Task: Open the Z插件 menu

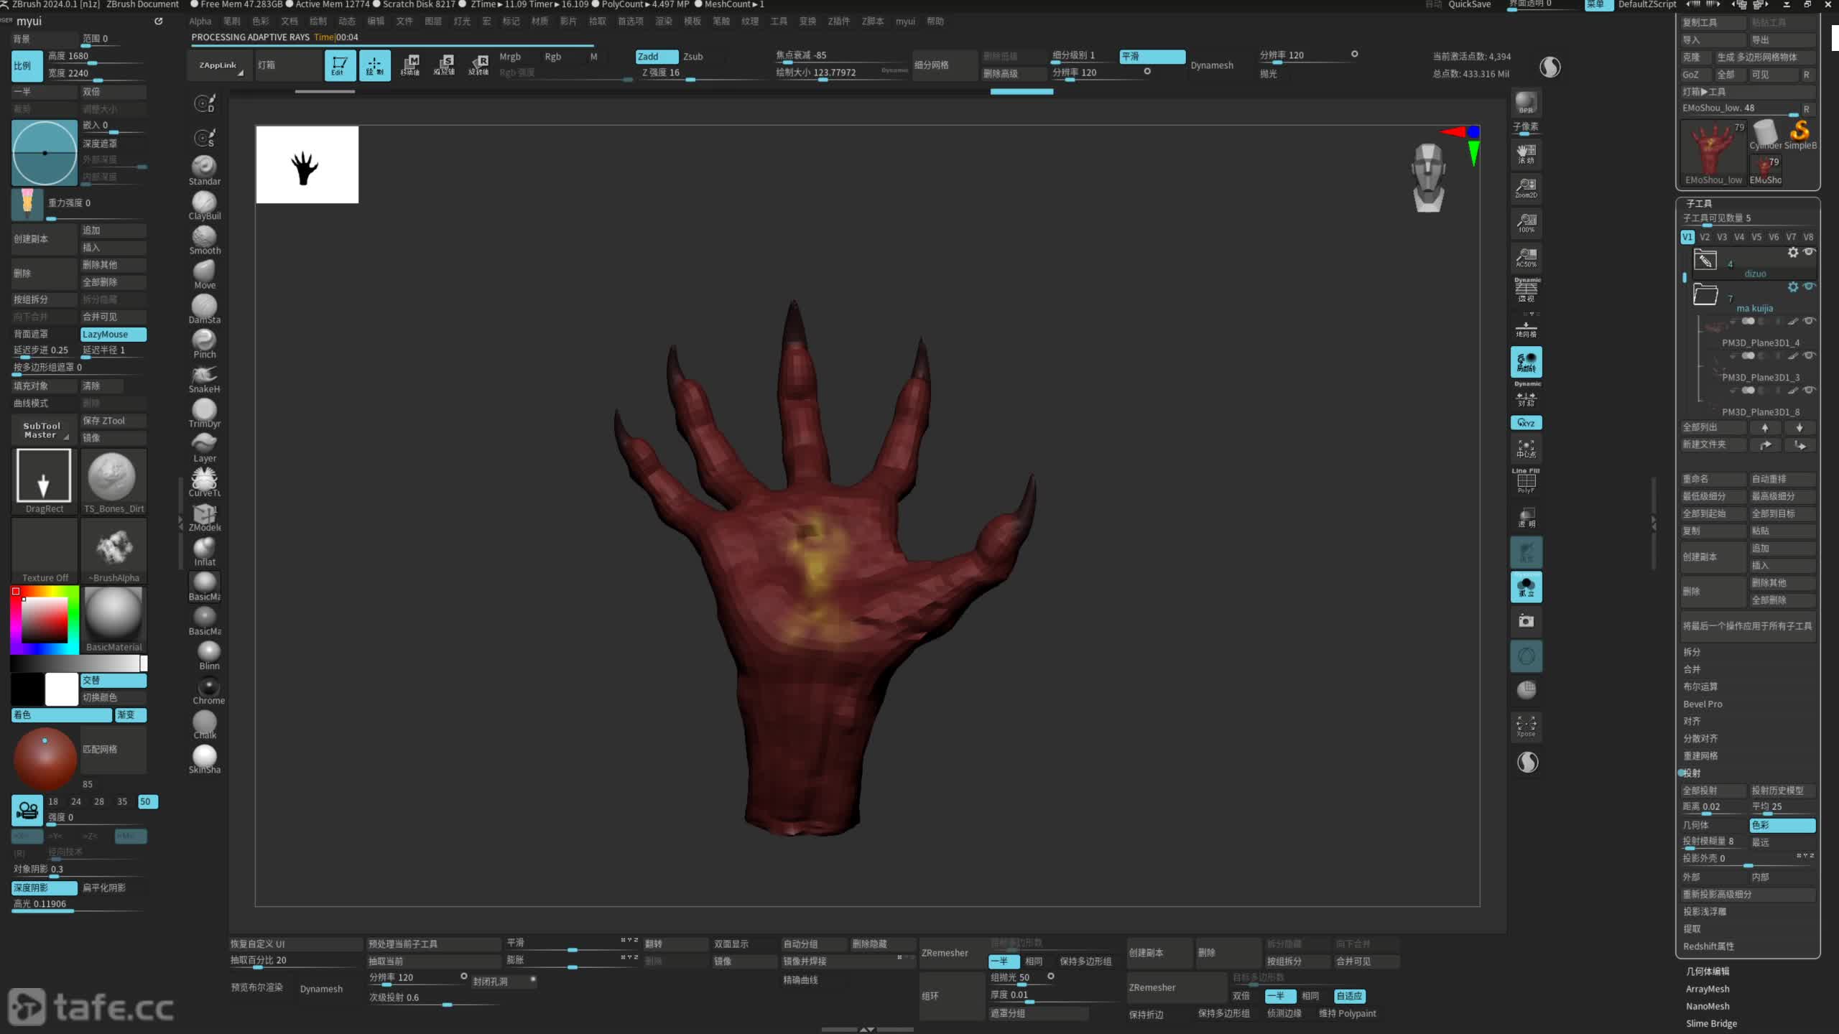Action: click(x=838, y=22)
